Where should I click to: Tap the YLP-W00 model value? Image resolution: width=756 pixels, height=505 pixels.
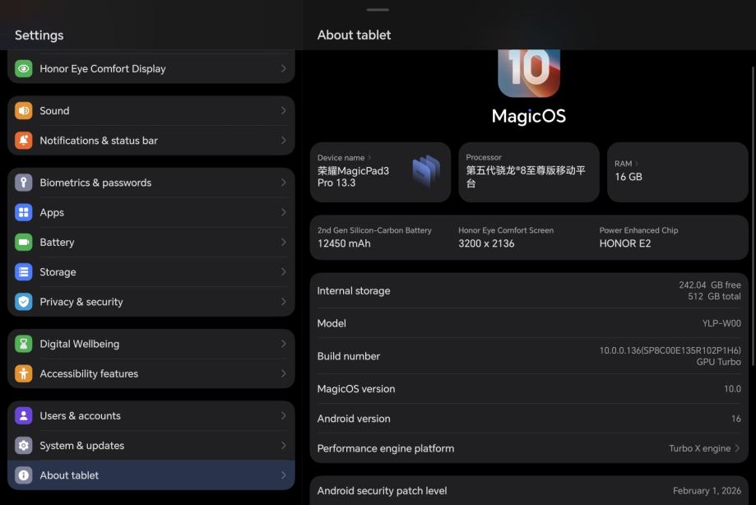coord(721,323)
